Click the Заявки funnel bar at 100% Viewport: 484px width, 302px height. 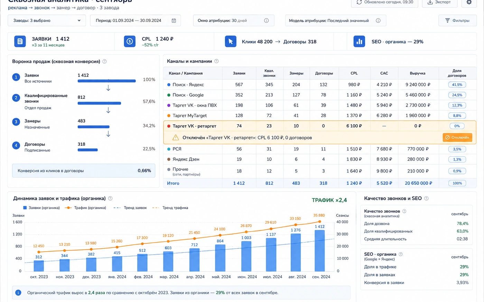106,81
